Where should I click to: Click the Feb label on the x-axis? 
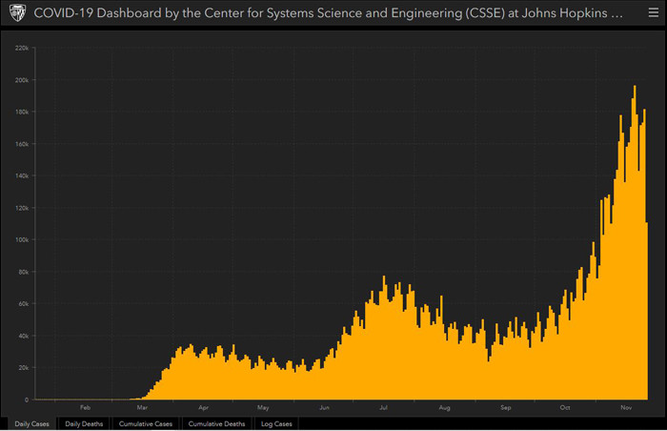pyautogui.click(x=85, y=408)
